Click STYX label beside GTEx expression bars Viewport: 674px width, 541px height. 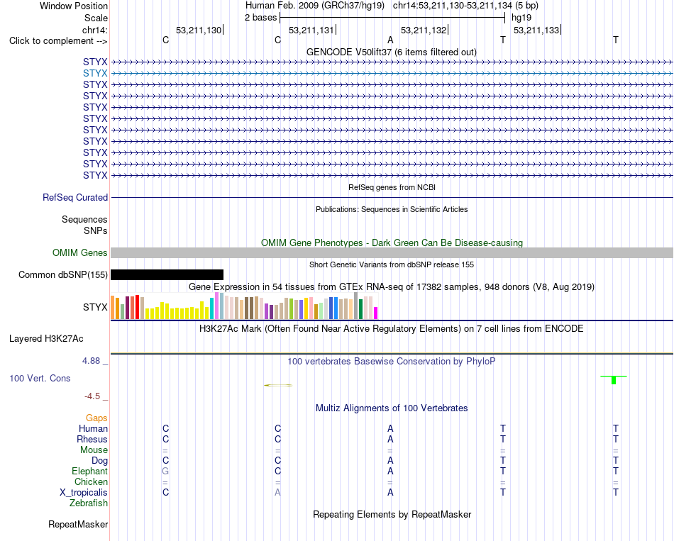95,307
